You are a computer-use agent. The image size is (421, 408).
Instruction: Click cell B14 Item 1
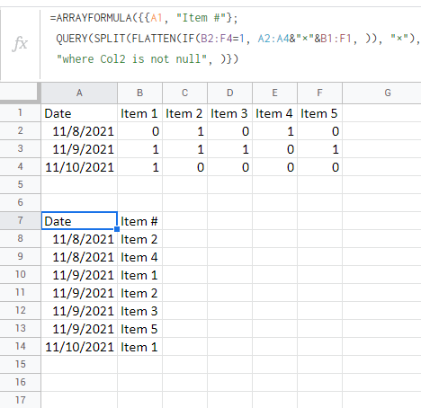pyautogui.click(x=139, y=347)
